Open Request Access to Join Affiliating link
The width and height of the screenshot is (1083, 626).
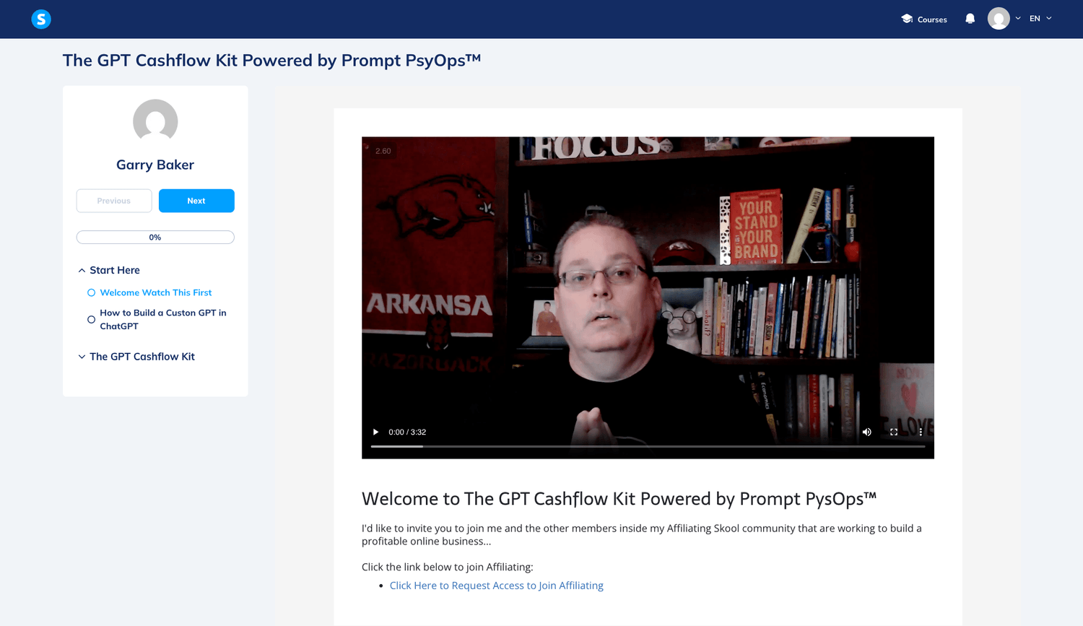click(497, 586)
